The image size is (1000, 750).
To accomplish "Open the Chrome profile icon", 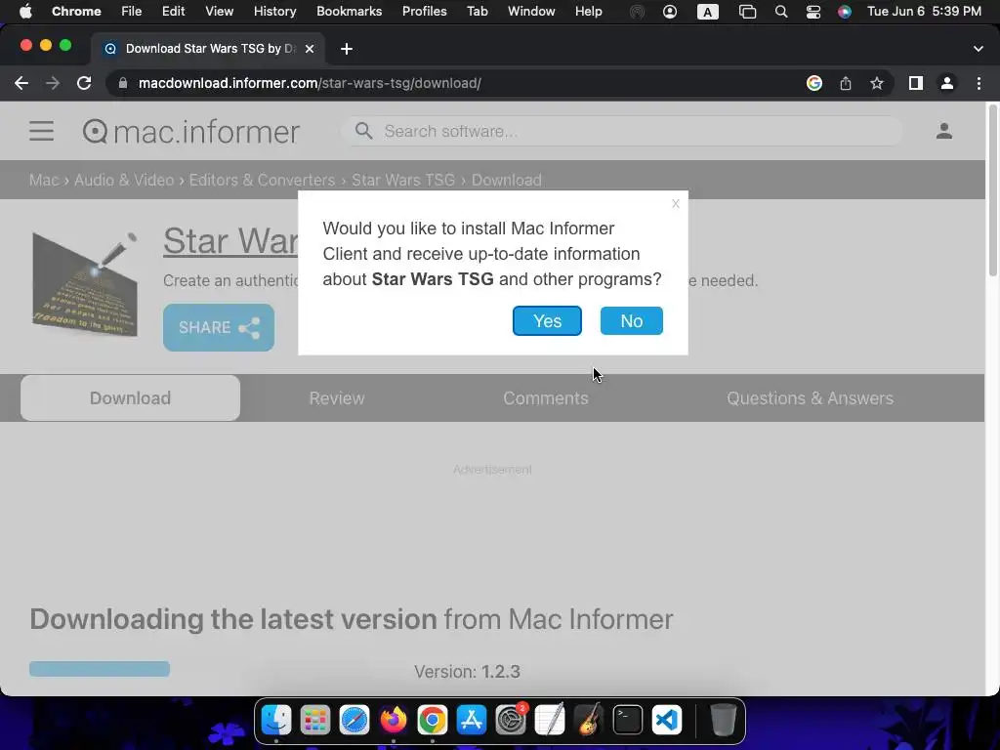I will pyautogui.click(x=947, y=83).
